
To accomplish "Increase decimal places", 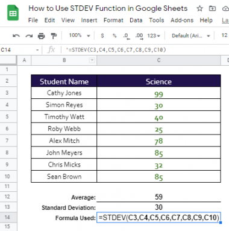I will click(139, 36).
